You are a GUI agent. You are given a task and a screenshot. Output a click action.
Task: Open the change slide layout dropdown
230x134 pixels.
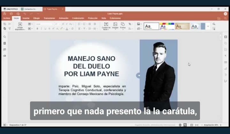pyautogui.click(x=30, y=24)
